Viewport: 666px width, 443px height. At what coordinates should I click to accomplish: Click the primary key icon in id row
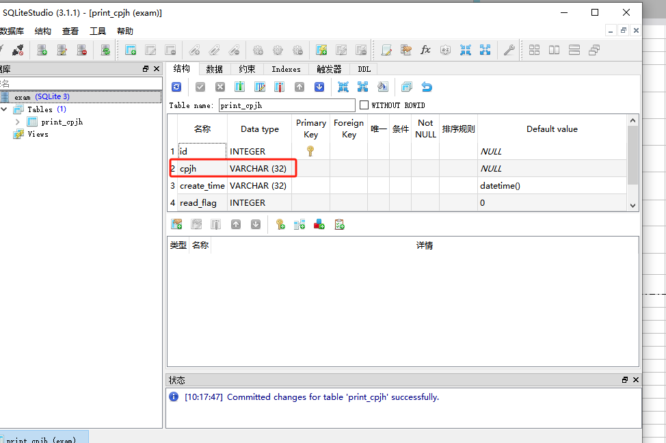coord(310,151)
